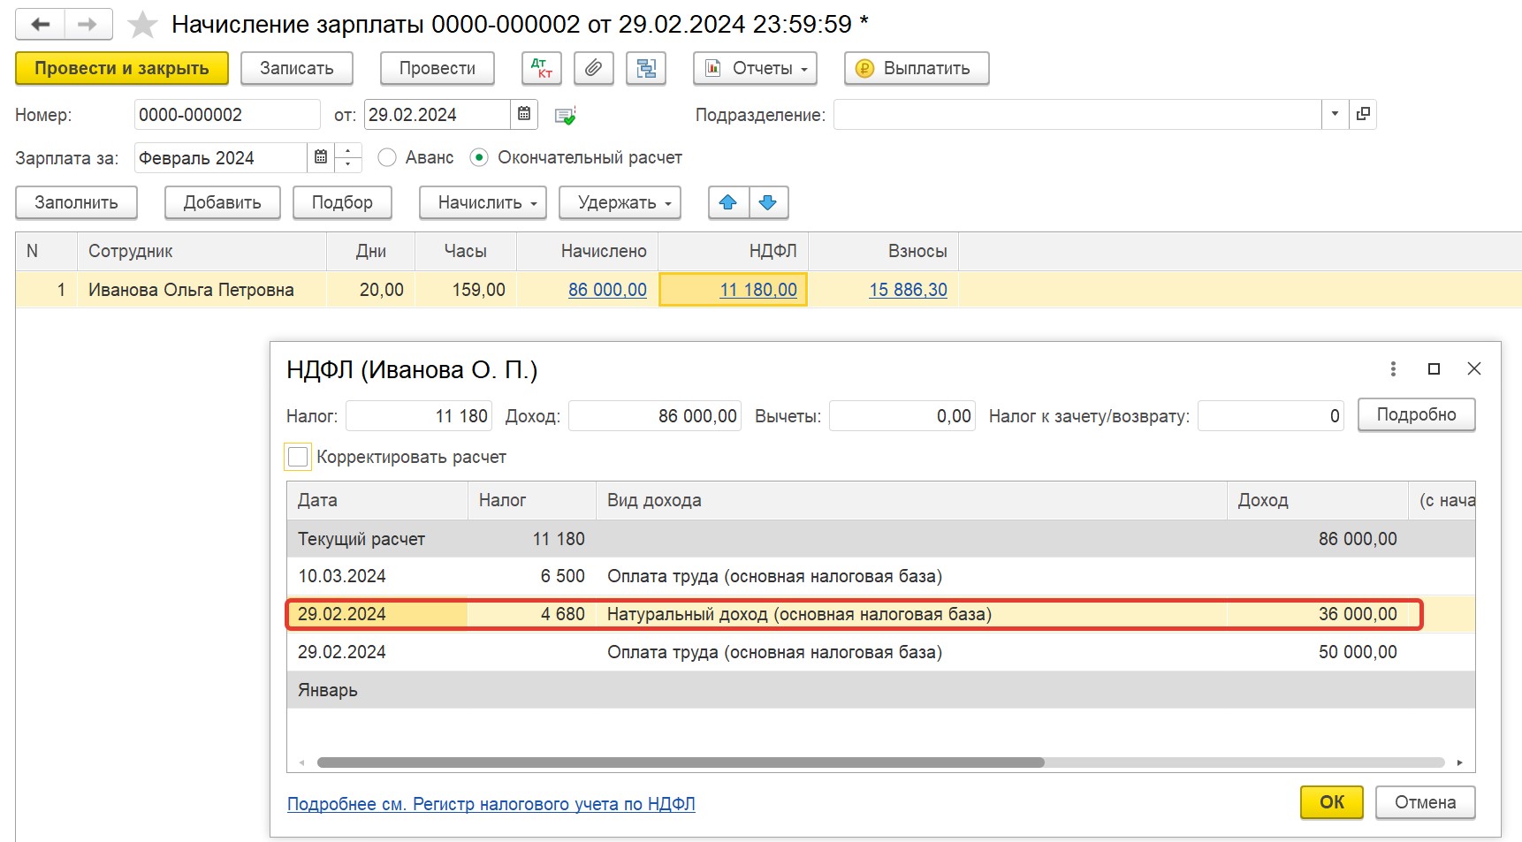1522x842 pixels.
Task: Expand the Подразделение dropdown list
Action: point(1335,114)
